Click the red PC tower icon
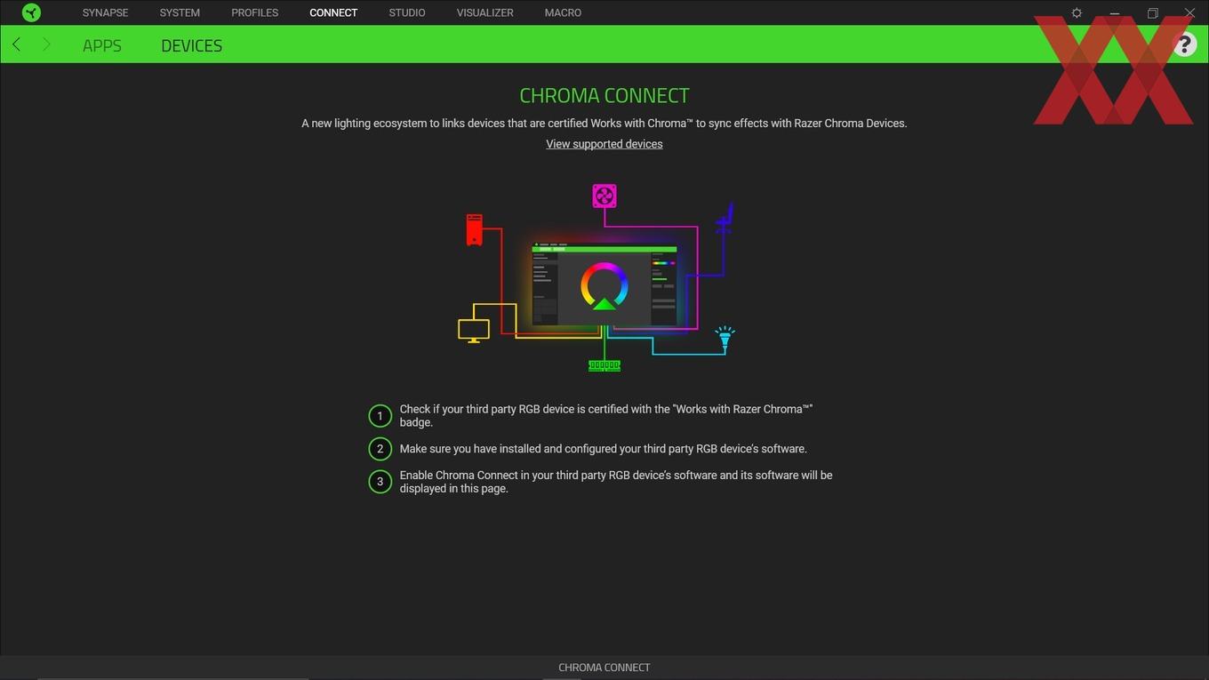Image resolution: width=1209 pixels, height=680 pixels. point(475,229)
